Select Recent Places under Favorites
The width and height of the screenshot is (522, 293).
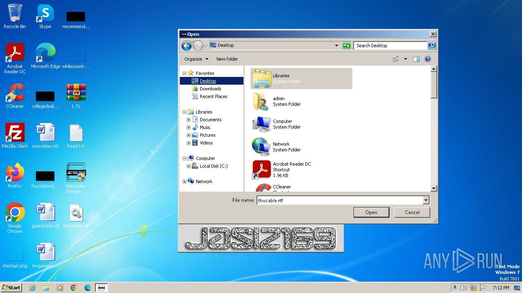coord(213,96)
